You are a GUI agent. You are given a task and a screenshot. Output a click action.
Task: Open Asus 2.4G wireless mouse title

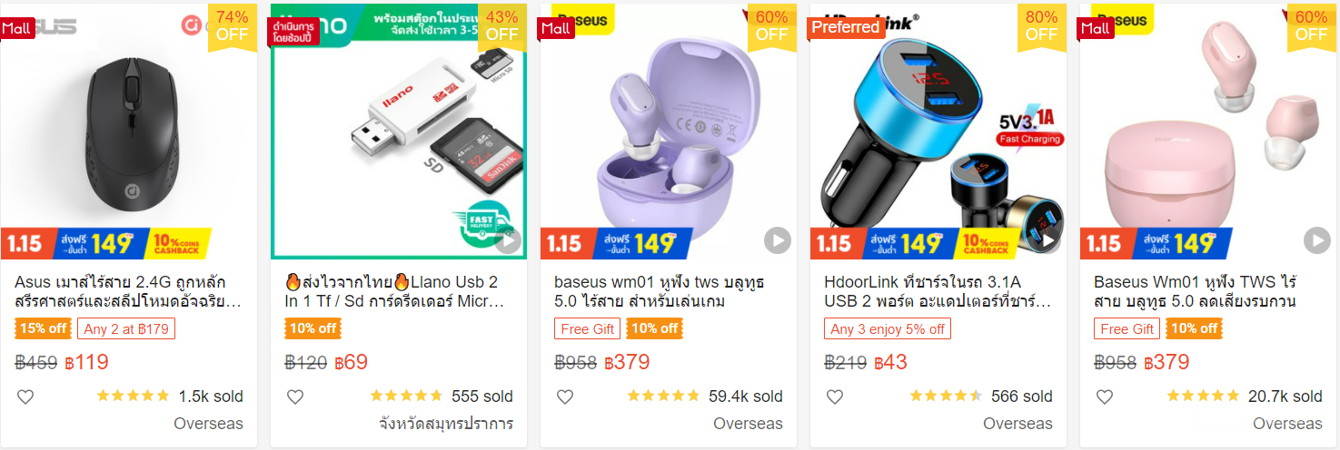(129, 291)
